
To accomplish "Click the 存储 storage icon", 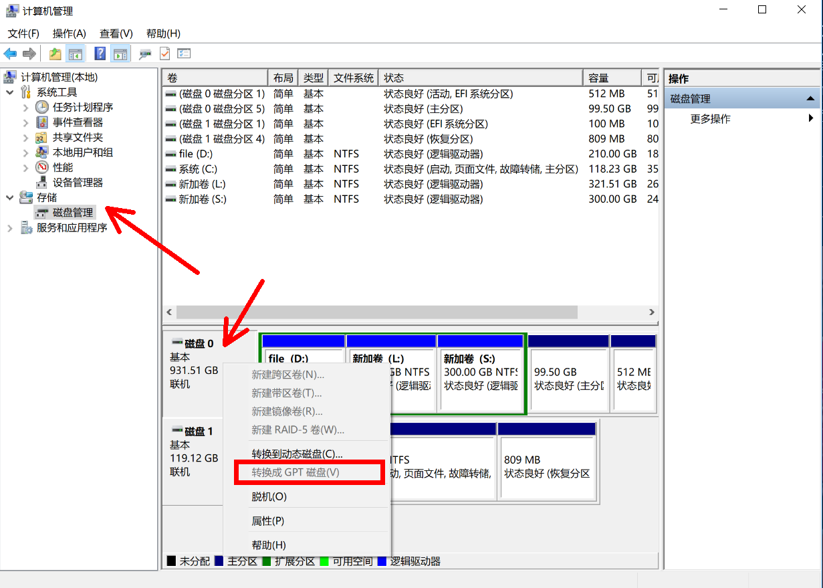I will click(x=27, y=197).
